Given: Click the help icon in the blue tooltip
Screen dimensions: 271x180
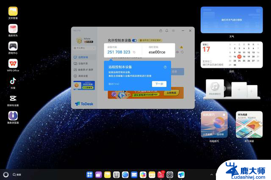Looking at the screenshot, I should click(x=165, y=67).
